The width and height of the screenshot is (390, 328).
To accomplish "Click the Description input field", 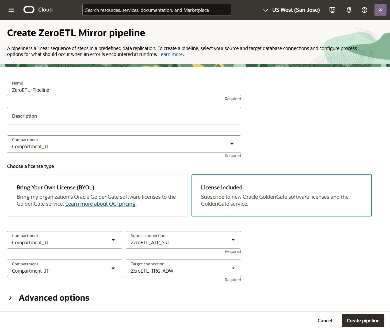I will (124, 116).
